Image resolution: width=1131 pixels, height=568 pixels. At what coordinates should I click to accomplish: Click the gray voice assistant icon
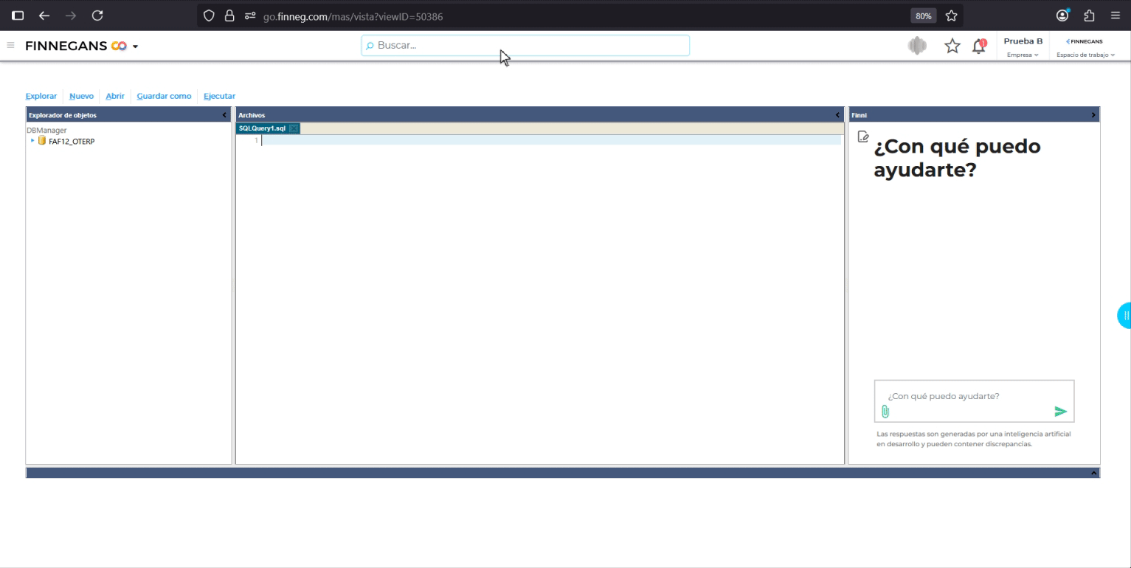click(x=917, y=46)
